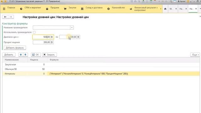
Task: Navigate forward with the right arrow
Action: click(x=11, y=17)
